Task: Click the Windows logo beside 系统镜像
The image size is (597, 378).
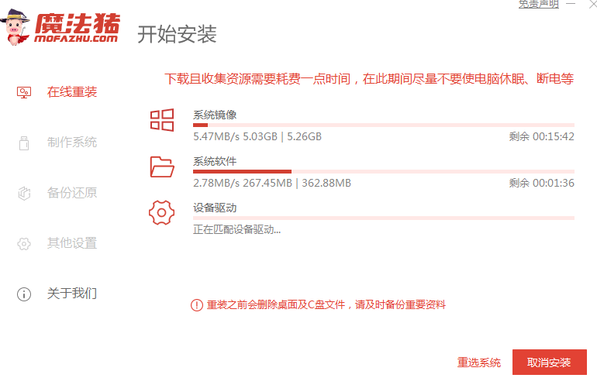Action: [162, 119]
